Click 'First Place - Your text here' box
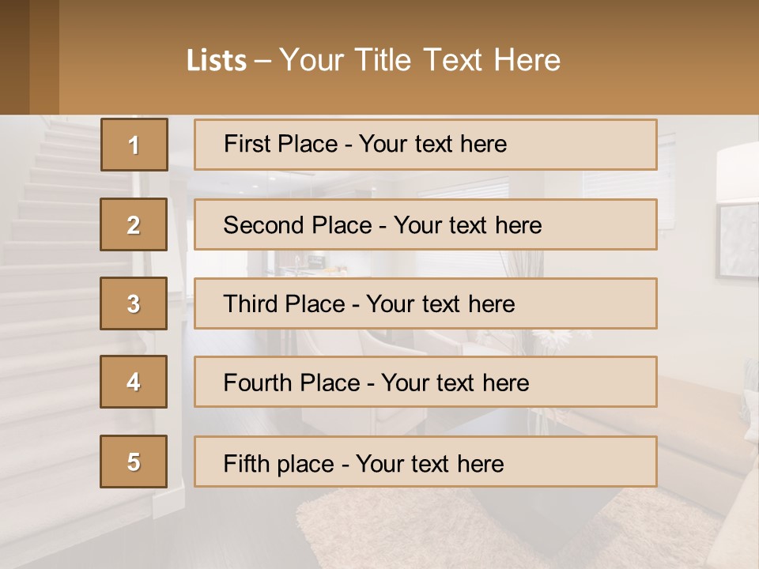 (425, 145)
